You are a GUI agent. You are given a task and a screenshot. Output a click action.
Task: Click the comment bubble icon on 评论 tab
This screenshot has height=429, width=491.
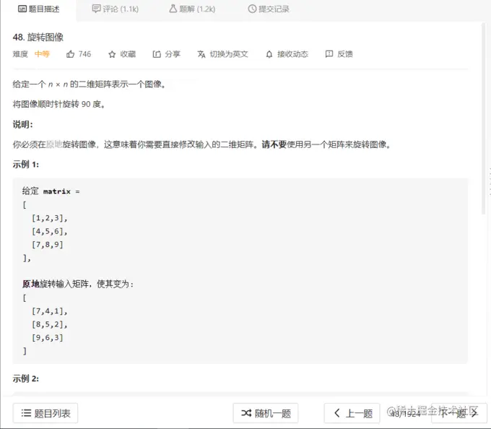(96, 9)
